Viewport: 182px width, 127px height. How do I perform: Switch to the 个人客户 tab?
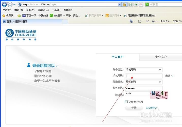tap(118, 57)
